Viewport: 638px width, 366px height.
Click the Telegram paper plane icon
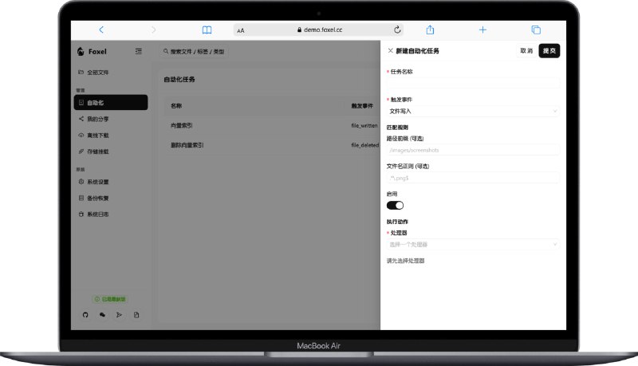[x=120, y=315]
